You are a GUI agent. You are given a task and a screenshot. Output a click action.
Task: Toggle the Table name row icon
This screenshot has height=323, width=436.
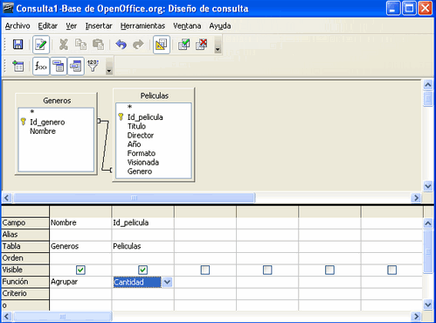pyautogui.click(x=59, y=67)
